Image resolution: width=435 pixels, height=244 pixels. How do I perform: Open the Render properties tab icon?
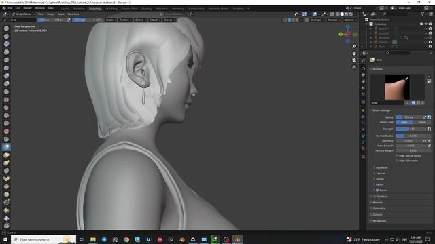coord(363,68)
